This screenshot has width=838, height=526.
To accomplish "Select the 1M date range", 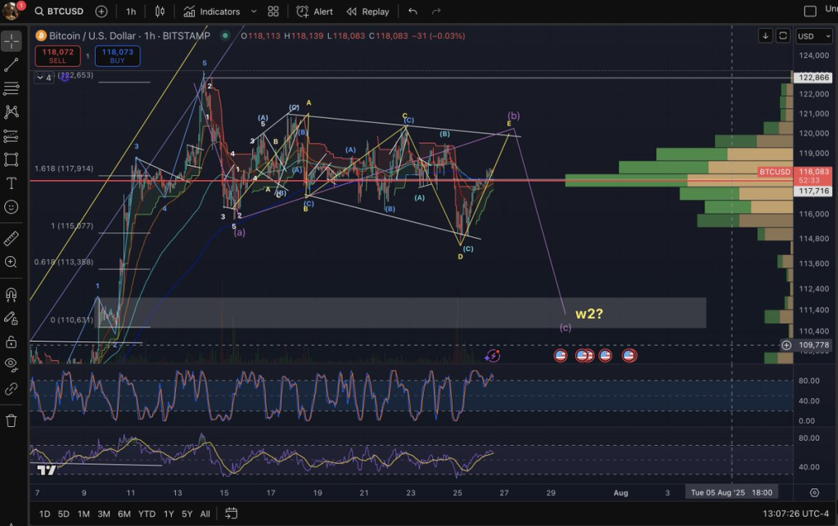I will (x=83, y=514).
